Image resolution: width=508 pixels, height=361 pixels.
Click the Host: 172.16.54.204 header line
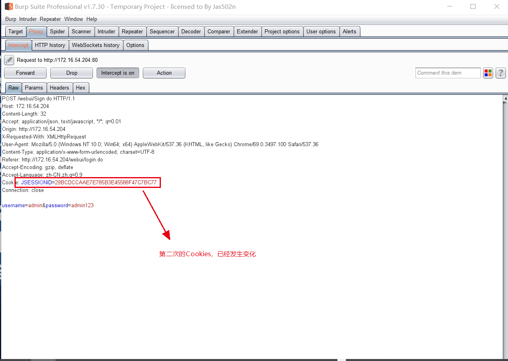(25, 106)
